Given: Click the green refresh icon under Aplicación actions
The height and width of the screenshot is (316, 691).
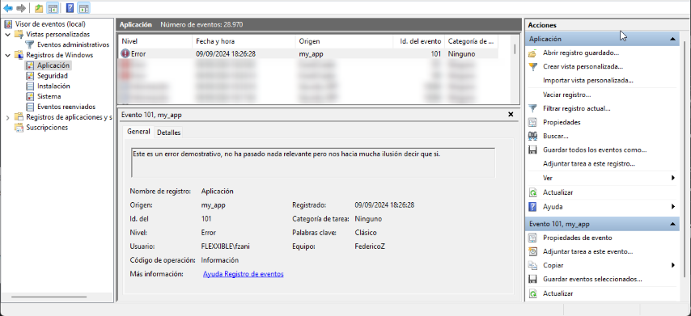Looking at the screenshot, I should (x=532, y=192).
